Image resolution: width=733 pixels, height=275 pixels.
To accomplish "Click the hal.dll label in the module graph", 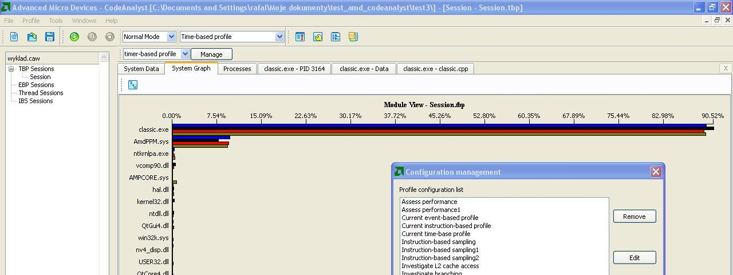I will [160, 190].
